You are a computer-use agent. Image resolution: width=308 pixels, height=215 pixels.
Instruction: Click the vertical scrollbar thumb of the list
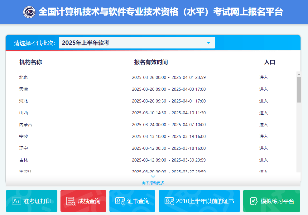pyautogui.click(x=299, y=89)
